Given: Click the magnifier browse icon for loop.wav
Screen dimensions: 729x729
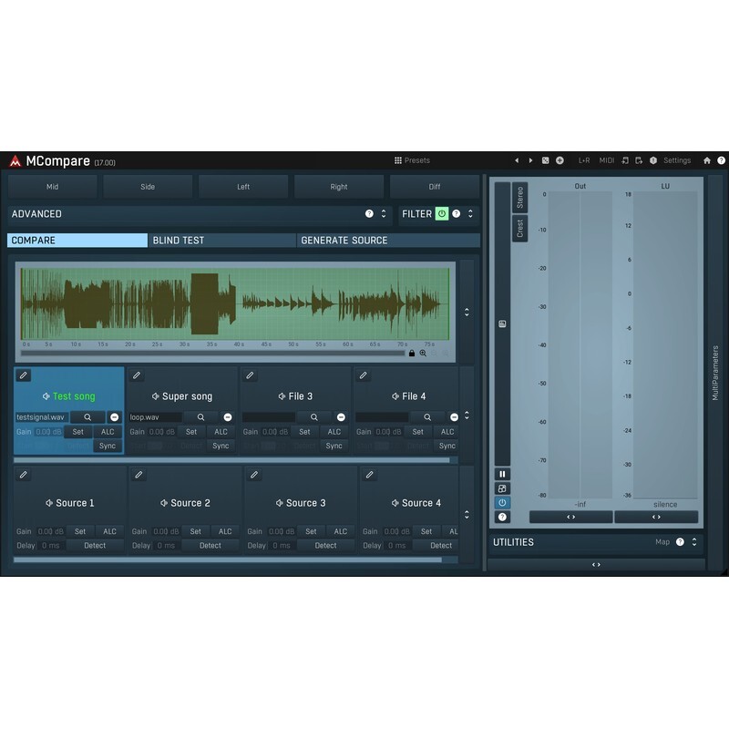Looking at the screenshot, I should point(200,417).
